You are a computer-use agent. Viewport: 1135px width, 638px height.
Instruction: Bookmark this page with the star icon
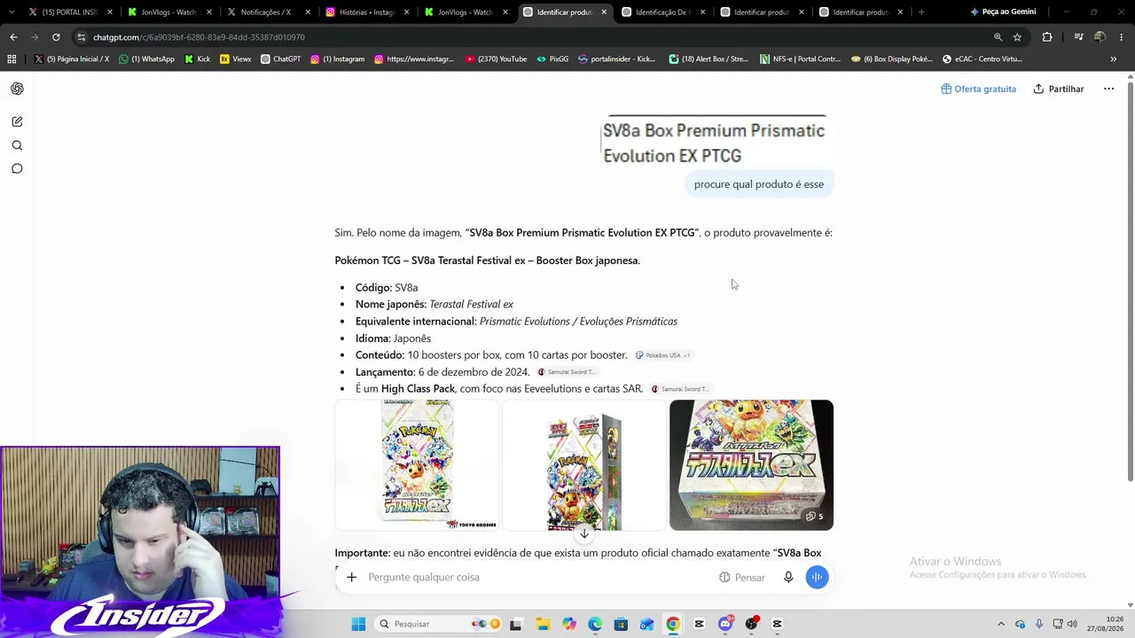(1017, 37)
